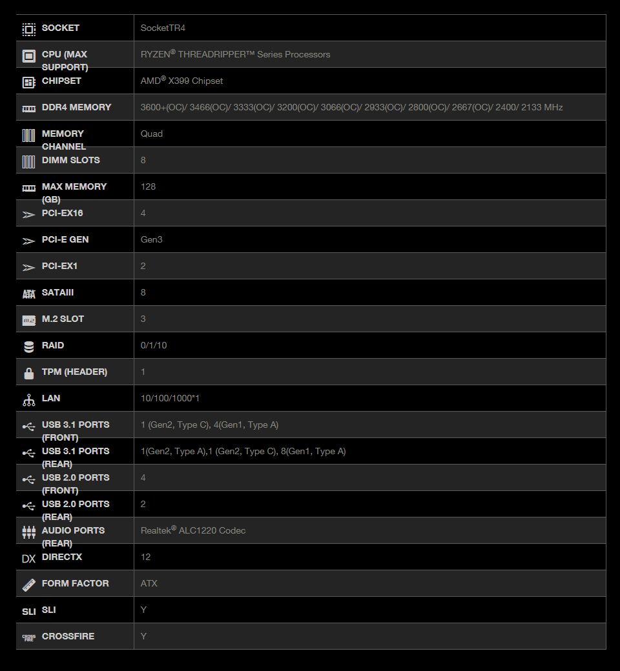Click the TPM header lock icon
The height and width of the screenshot is (671, 620).
(x=28, y=373)
